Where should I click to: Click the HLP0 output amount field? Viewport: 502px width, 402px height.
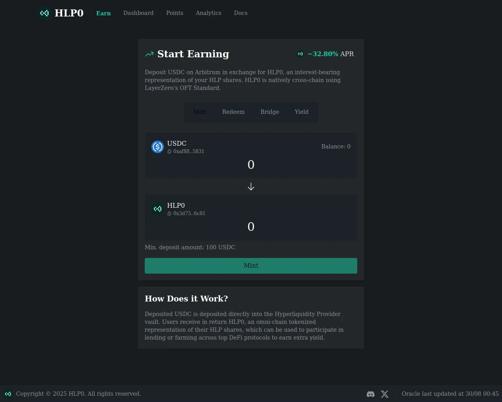point(251,227)
